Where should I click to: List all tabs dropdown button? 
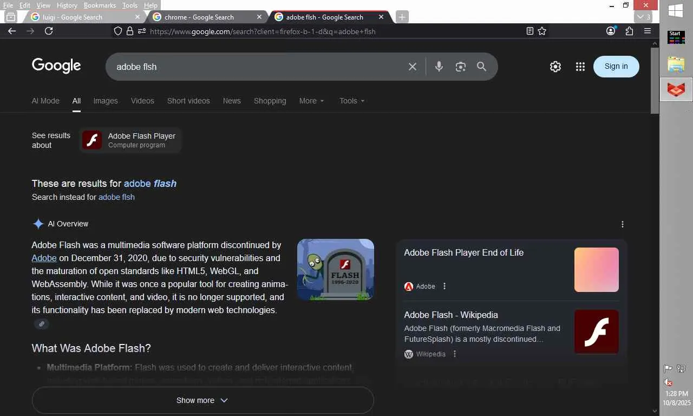click(643, 17)
